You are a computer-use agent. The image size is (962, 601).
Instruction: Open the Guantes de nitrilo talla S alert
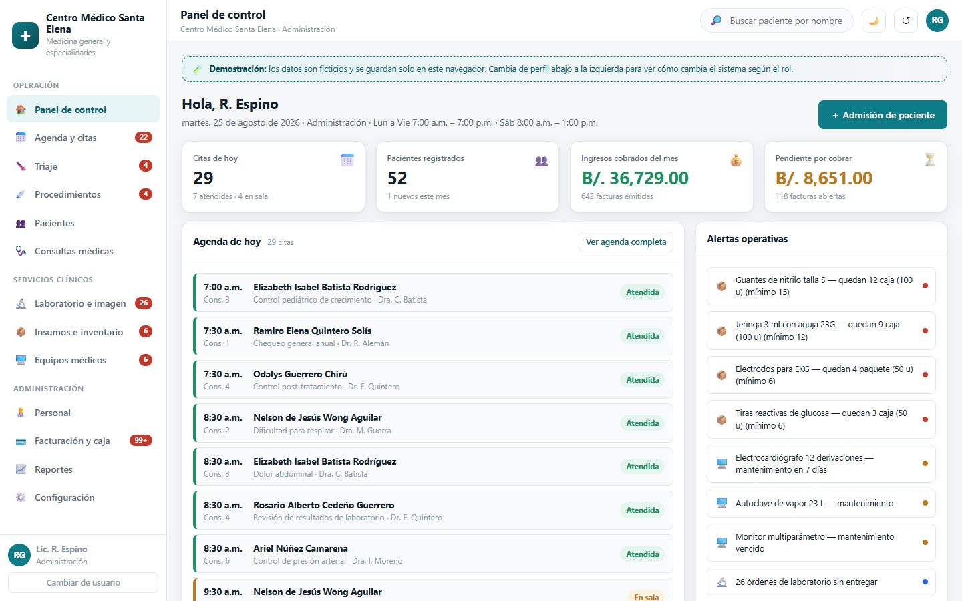[821, 286]
